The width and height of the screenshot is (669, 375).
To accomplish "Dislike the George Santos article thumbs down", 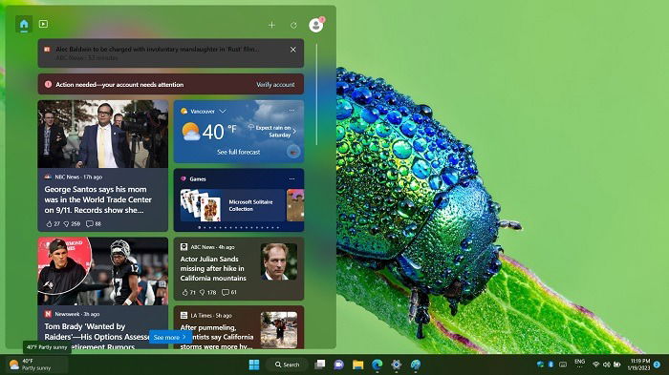I will click(66, 223).
